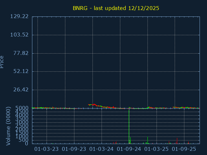Click the vertical Price axis title
207x155 pixels.
(2, 62)
